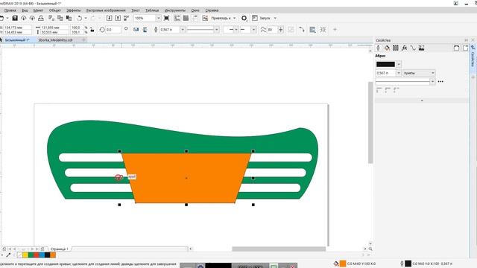Open Transparency tab icon in Properties docker
The image size is (477, 268).
[396, 48]
